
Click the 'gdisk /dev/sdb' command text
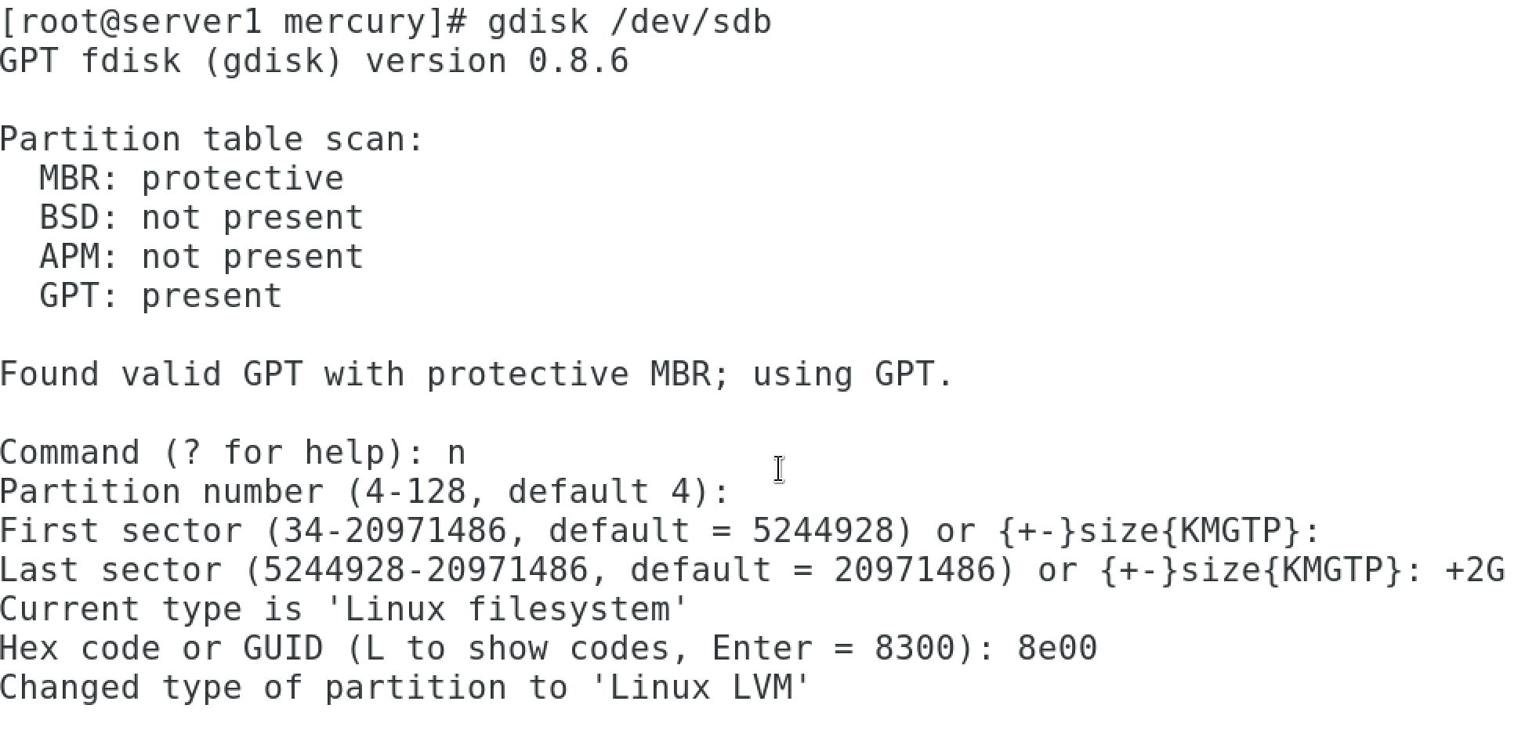(629, 22)
